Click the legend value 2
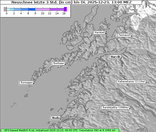 pos(14,13)
